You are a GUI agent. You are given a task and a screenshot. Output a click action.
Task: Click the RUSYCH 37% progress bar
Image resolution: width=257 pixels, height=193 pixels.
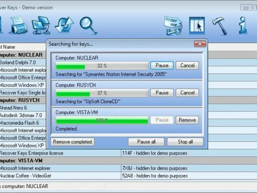102,93
